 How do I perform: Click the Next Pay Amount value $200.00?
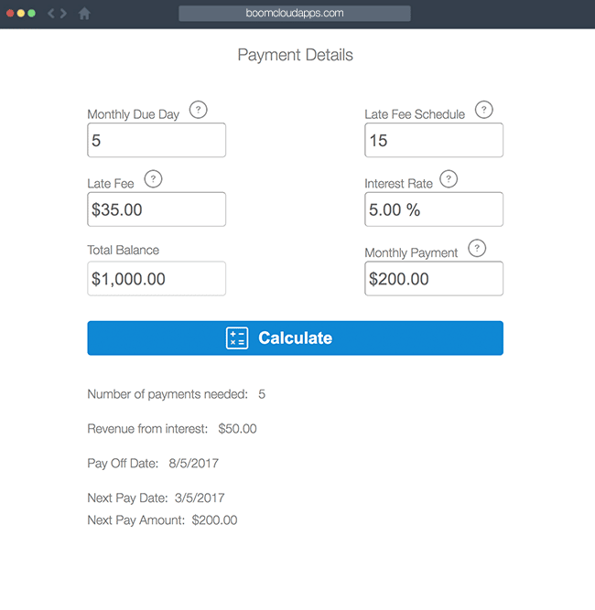214,520
